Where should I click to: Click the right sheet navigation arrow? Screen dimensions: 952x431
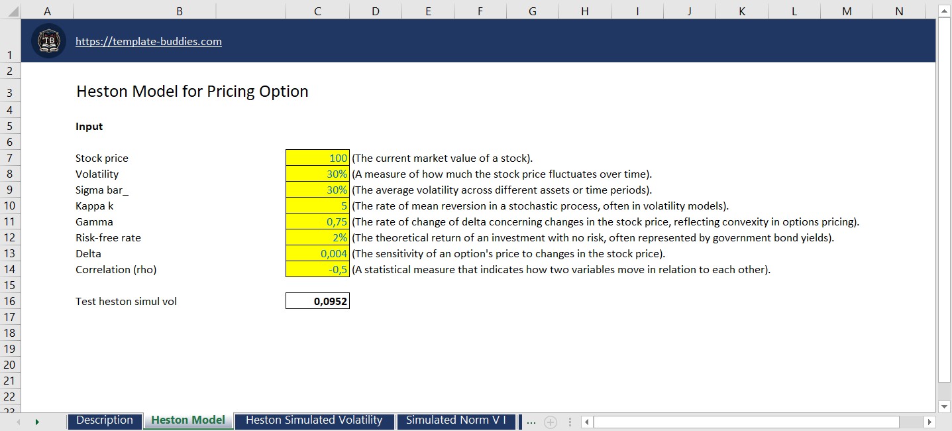coord(38,421)
